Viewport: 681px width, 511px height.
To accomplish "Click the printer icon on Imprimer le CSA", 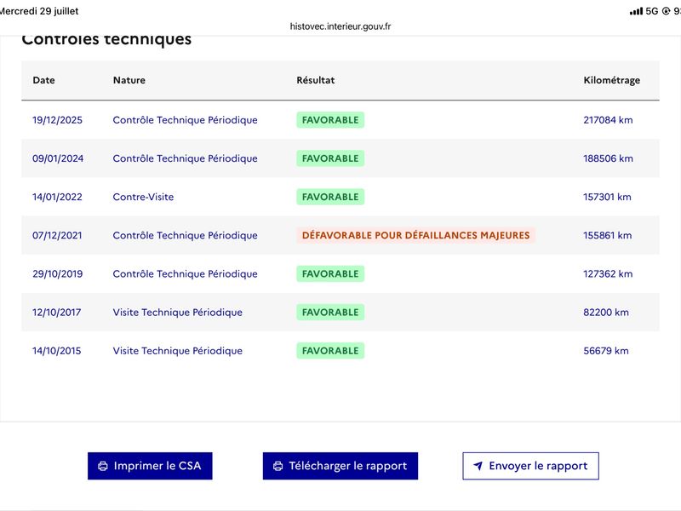I will (x=103, y=466).
